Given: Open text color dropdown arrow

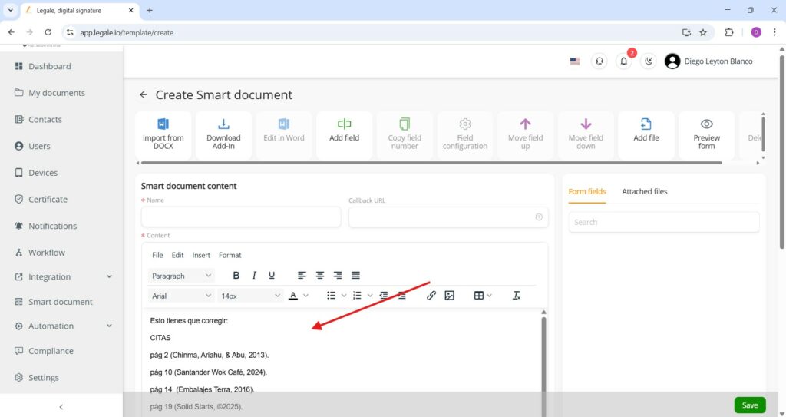Looking at the screenshot, I should pos(305,296).
